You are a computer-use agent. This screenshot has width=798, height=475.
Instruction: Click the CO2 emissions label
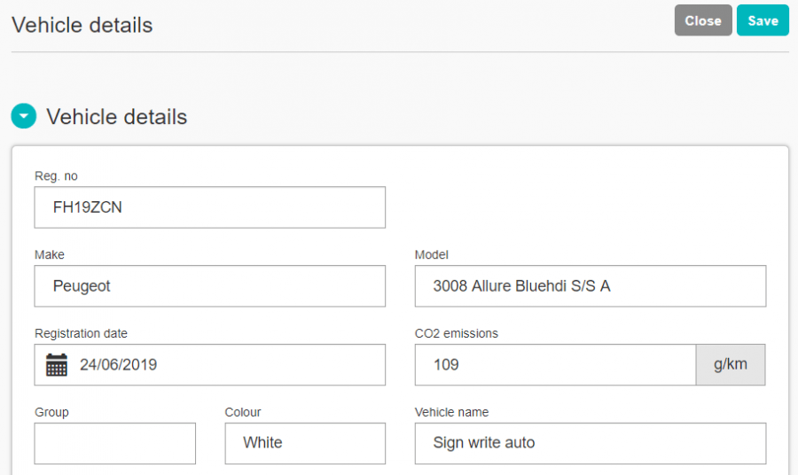click(457, 333)
